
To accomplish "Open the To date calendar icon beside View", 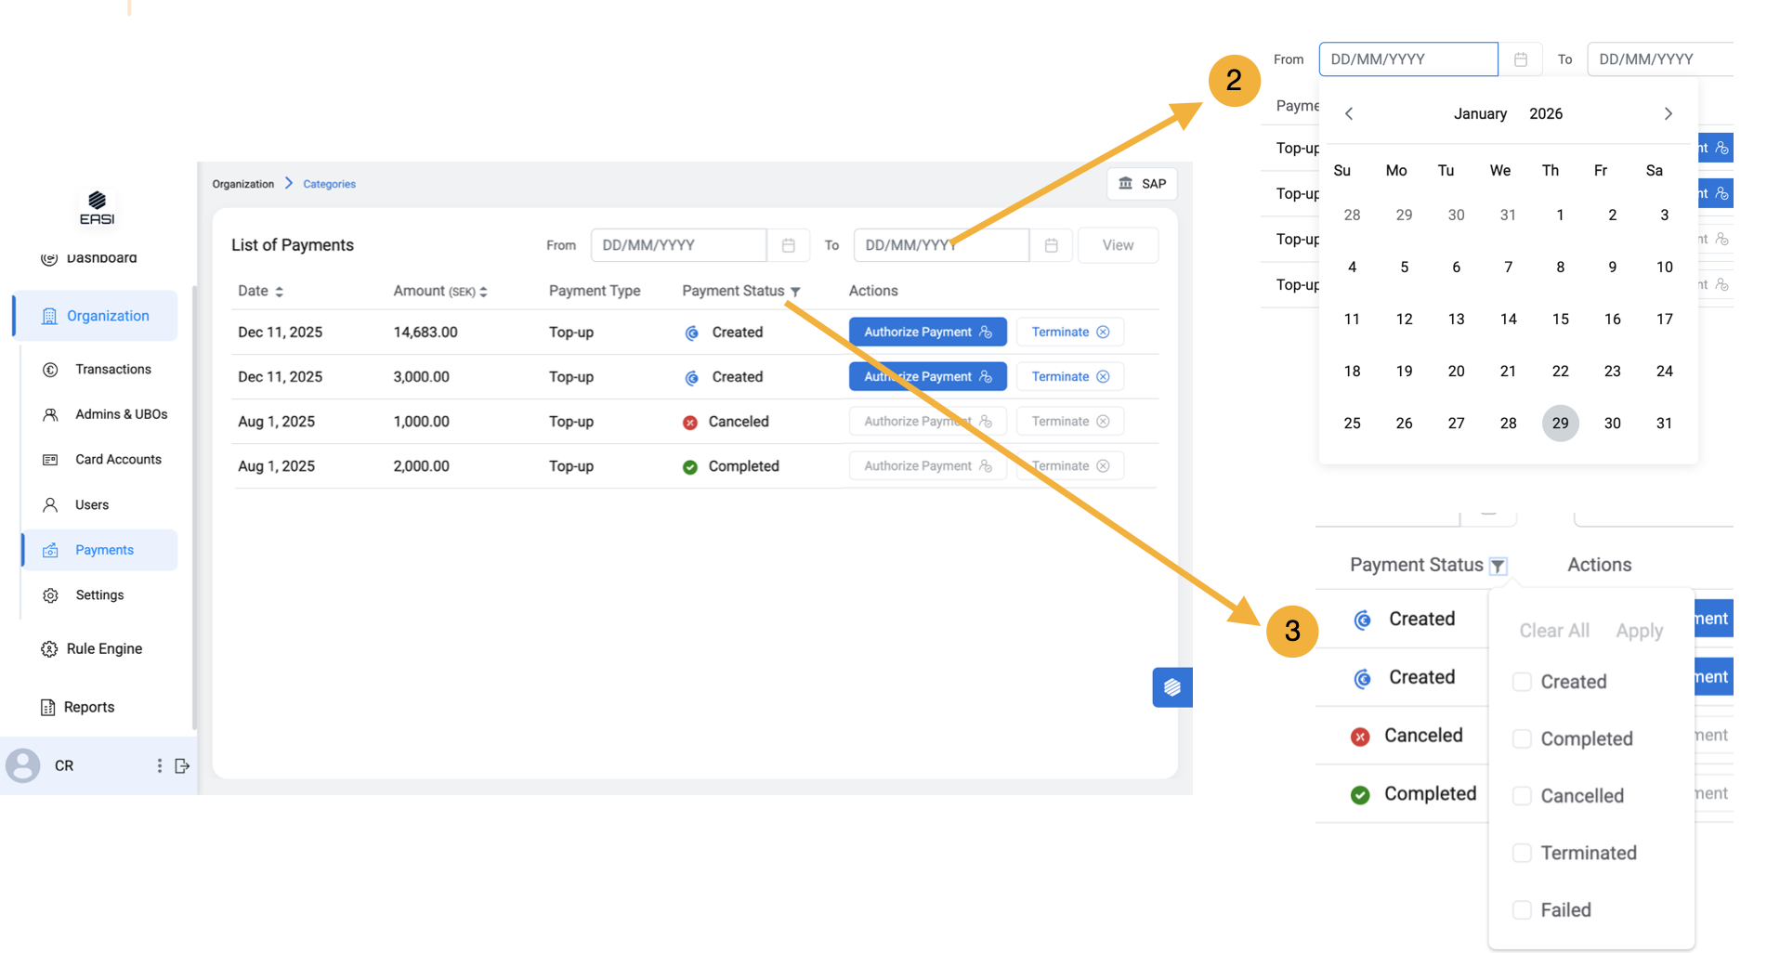I will click(1051, 245).
